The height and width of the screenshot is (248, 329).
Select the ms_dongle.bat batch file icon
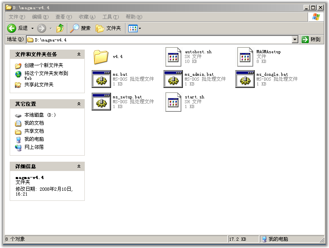(245, 79)
